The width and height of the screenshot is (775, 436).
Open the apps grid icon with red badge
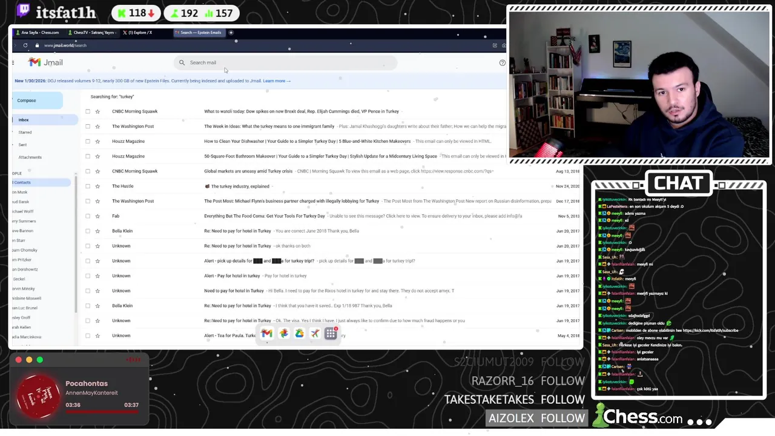click(331, 334)
